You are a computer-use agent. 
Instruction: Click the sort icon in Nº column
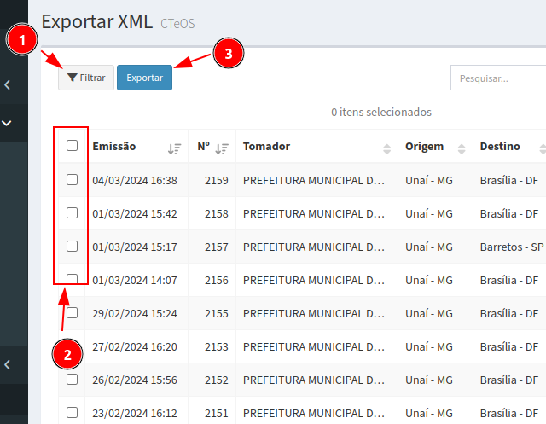click(x=222, y=148)
